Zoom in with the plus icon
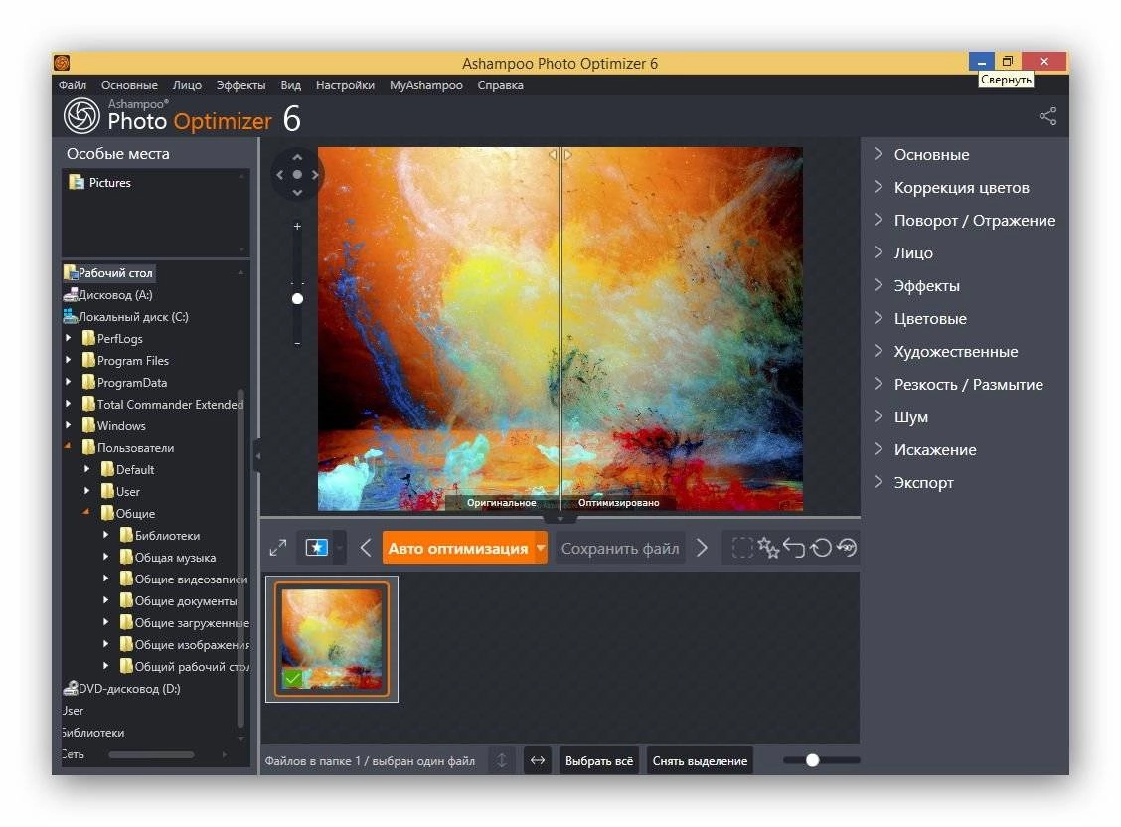 point(297,226)
